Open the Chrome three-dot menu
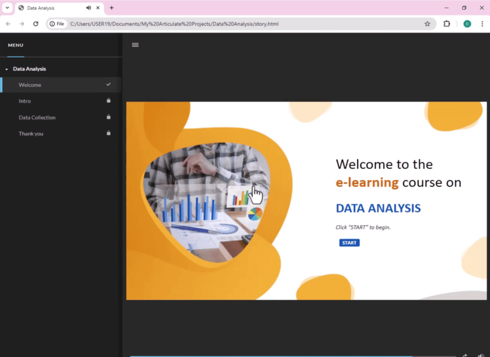The height and width of the screenshot is (357, 490). 482,23
